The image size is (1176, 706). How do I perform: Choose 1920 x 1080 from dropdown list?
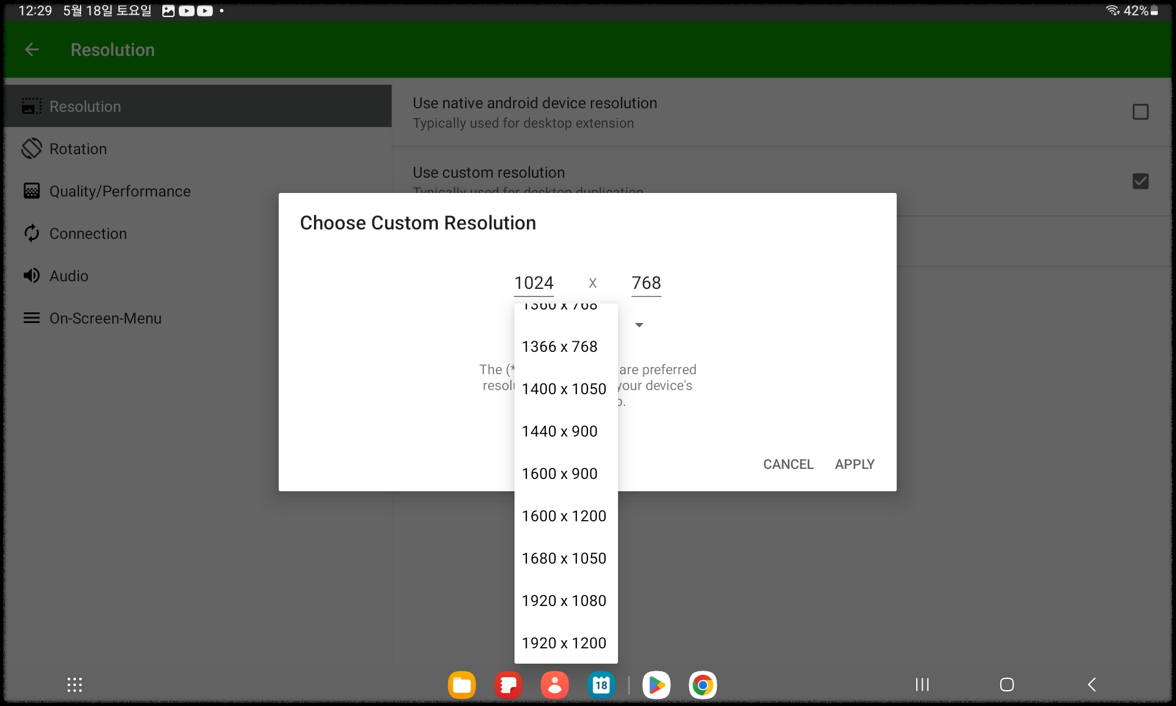(x=564, y=601)
